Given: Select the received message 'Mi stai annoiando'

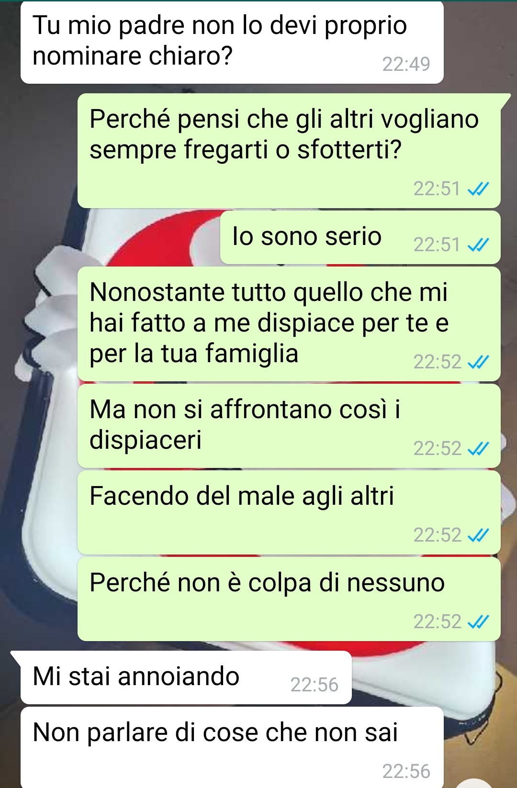Looking at the screenshot, I should [x=186, y=677].
